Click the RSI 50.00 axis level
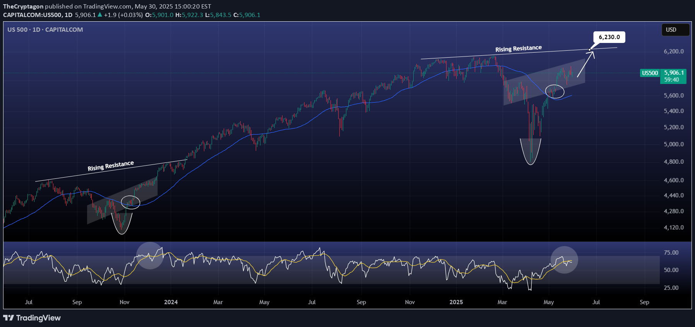The height and width of the screenshot is (327, 695). point(671,270)
